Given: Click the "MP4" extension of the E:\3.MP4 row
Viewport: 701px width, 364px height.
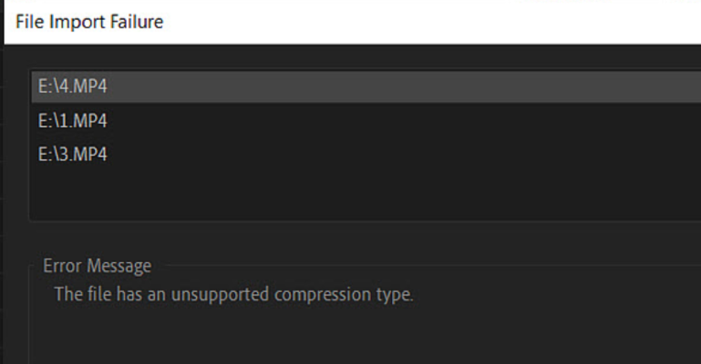Looking at the screenshot, I should coord(91,154).
